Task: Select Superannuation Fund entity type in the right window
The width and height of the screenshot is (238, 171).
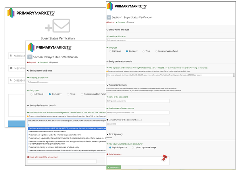Action: [156, 51]
